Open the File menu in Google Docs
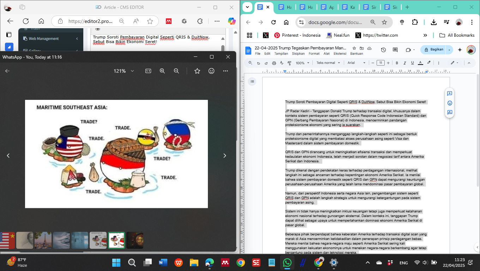480x271 pixels. coord(258,54)
